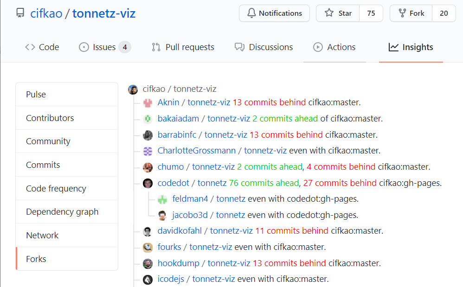Click the Pull requests icon
The width and height of the screenshot is (463, 287).
coord(156,47)
